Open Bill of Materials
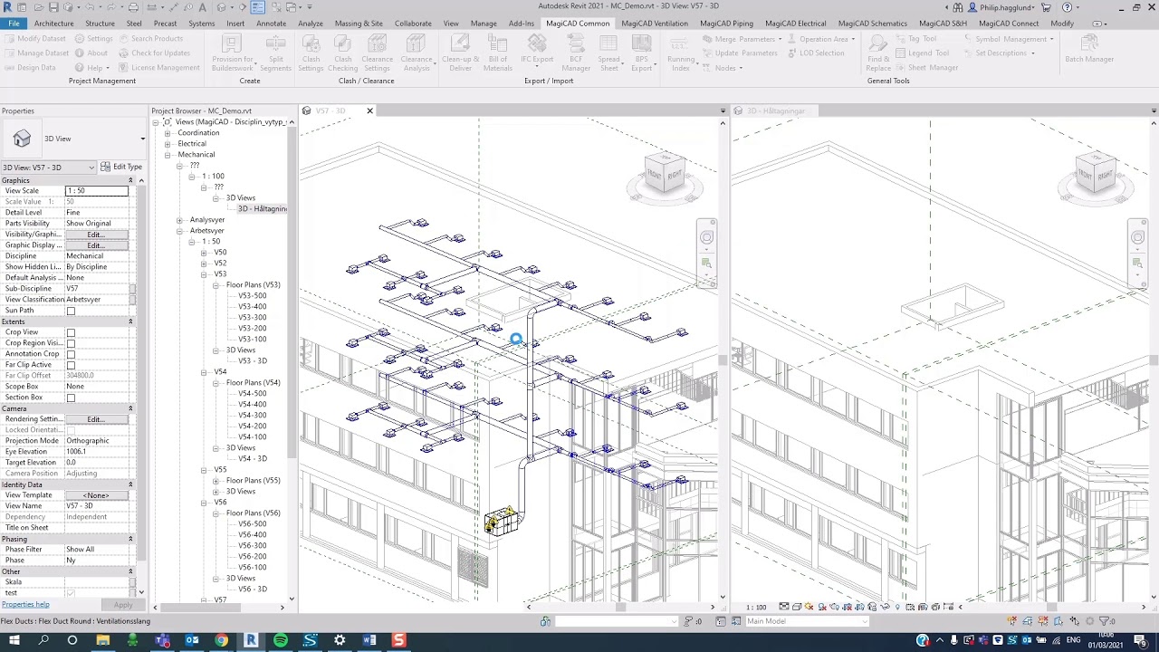This screenshot has width=1159, height=652. 498,53
